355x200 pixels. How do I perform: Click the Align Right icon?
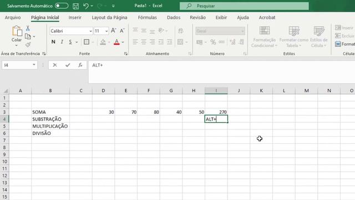coord(152,42)
